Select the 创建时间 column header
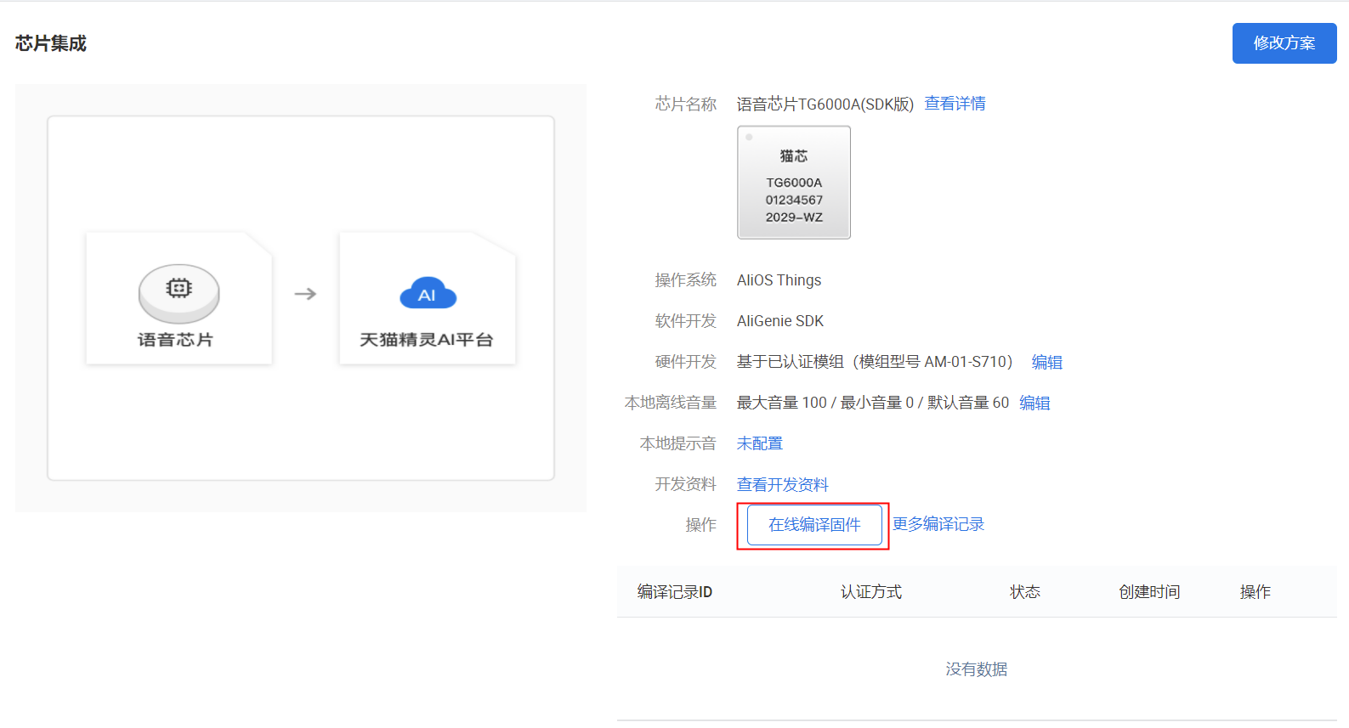 coord(1149,592)
